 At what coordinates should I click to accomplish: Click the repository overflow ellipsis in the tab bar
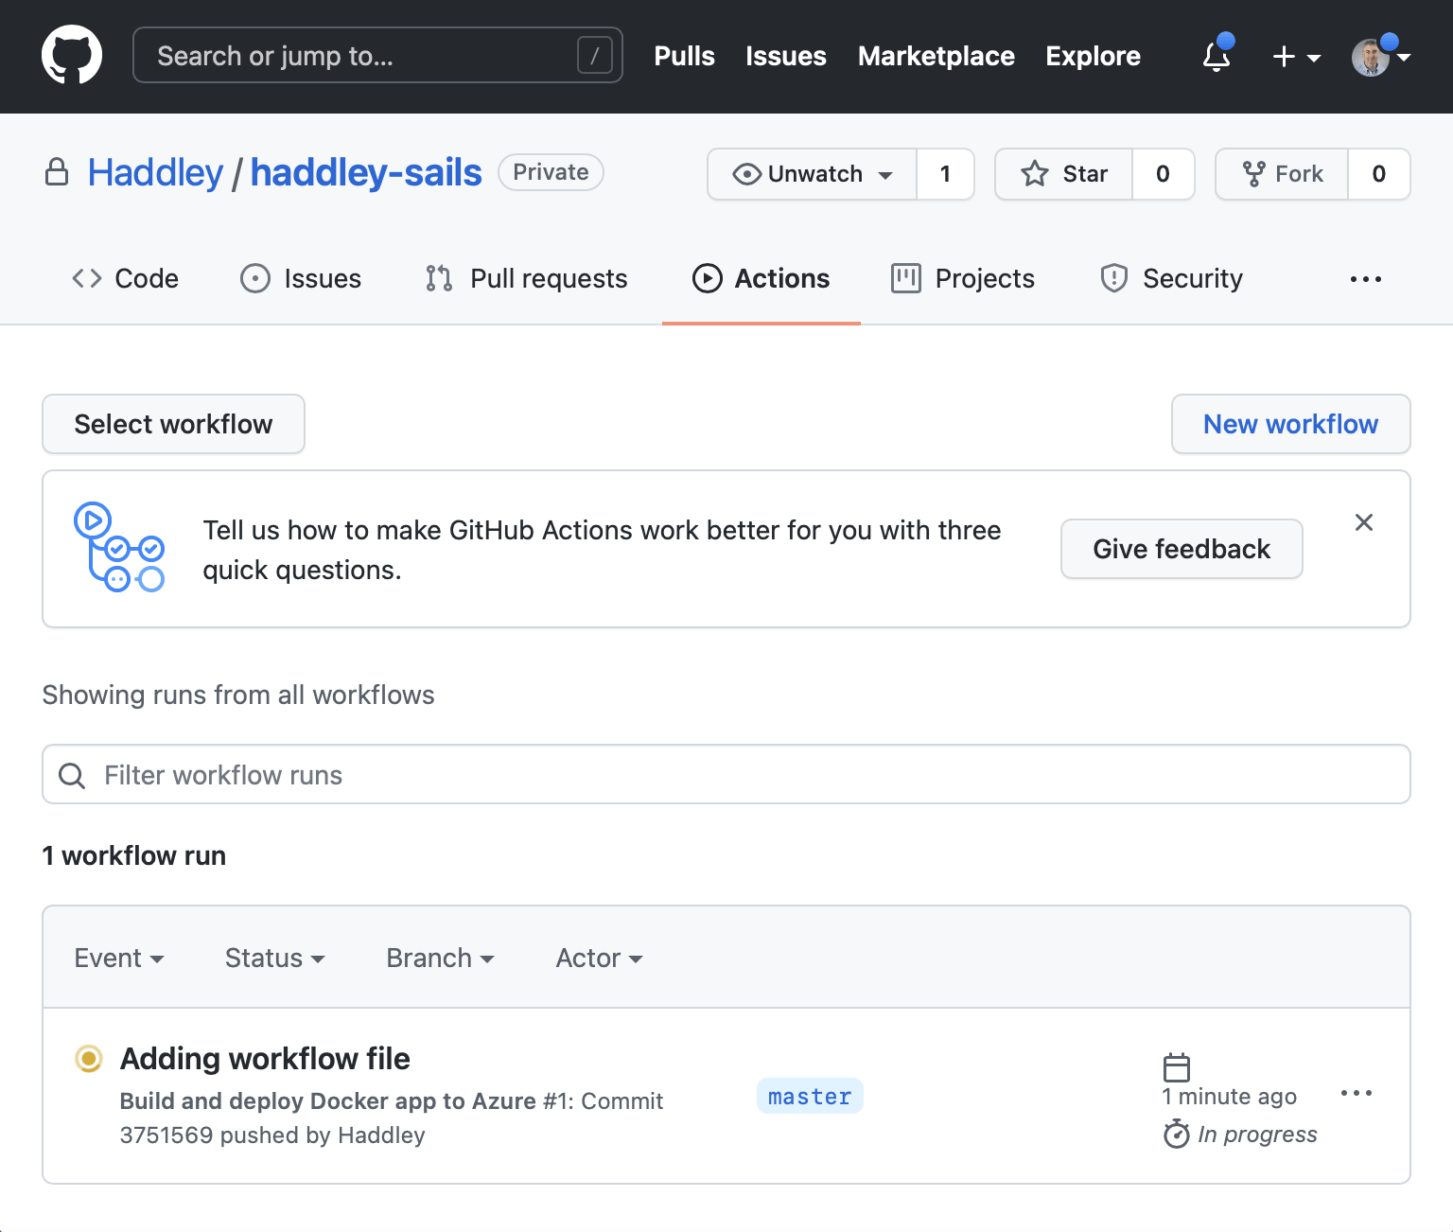tap(1365, 279)
